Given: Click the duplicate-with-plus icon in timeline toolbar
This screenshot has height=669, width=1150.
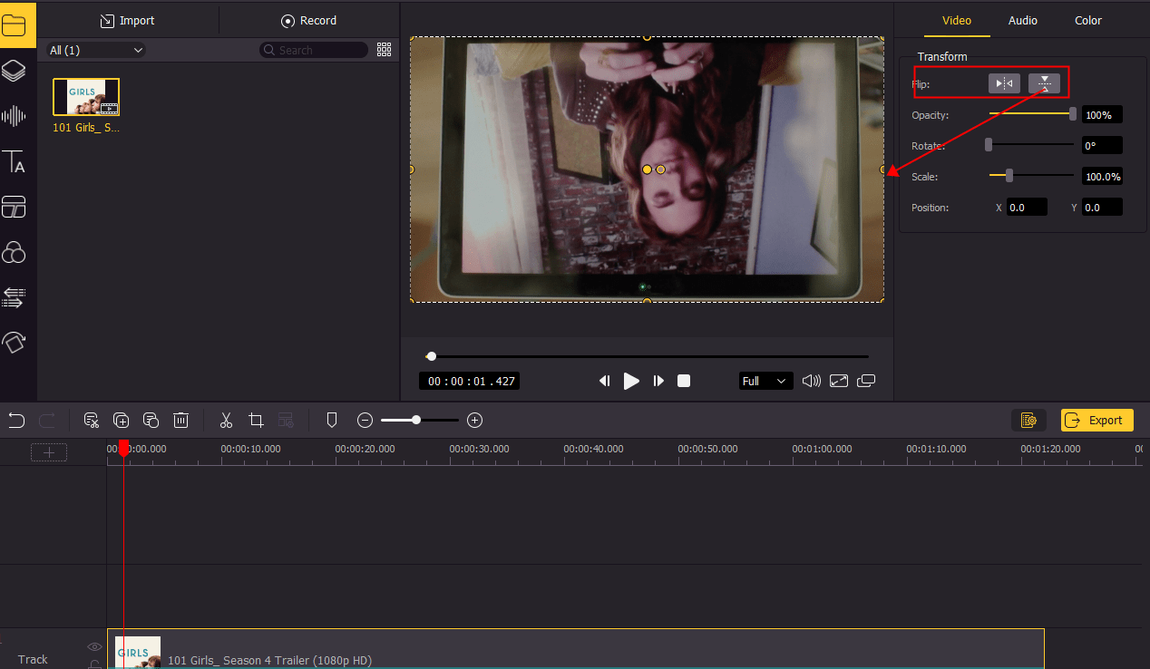Looking at the screenshot, I should click(121, 420).
